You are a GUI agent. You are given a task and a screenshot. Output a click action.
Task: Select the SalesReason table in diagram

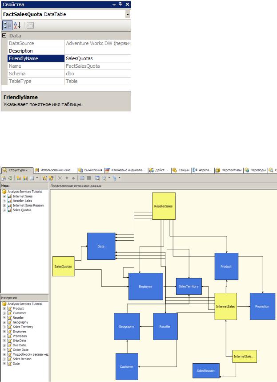pos(206,370)
